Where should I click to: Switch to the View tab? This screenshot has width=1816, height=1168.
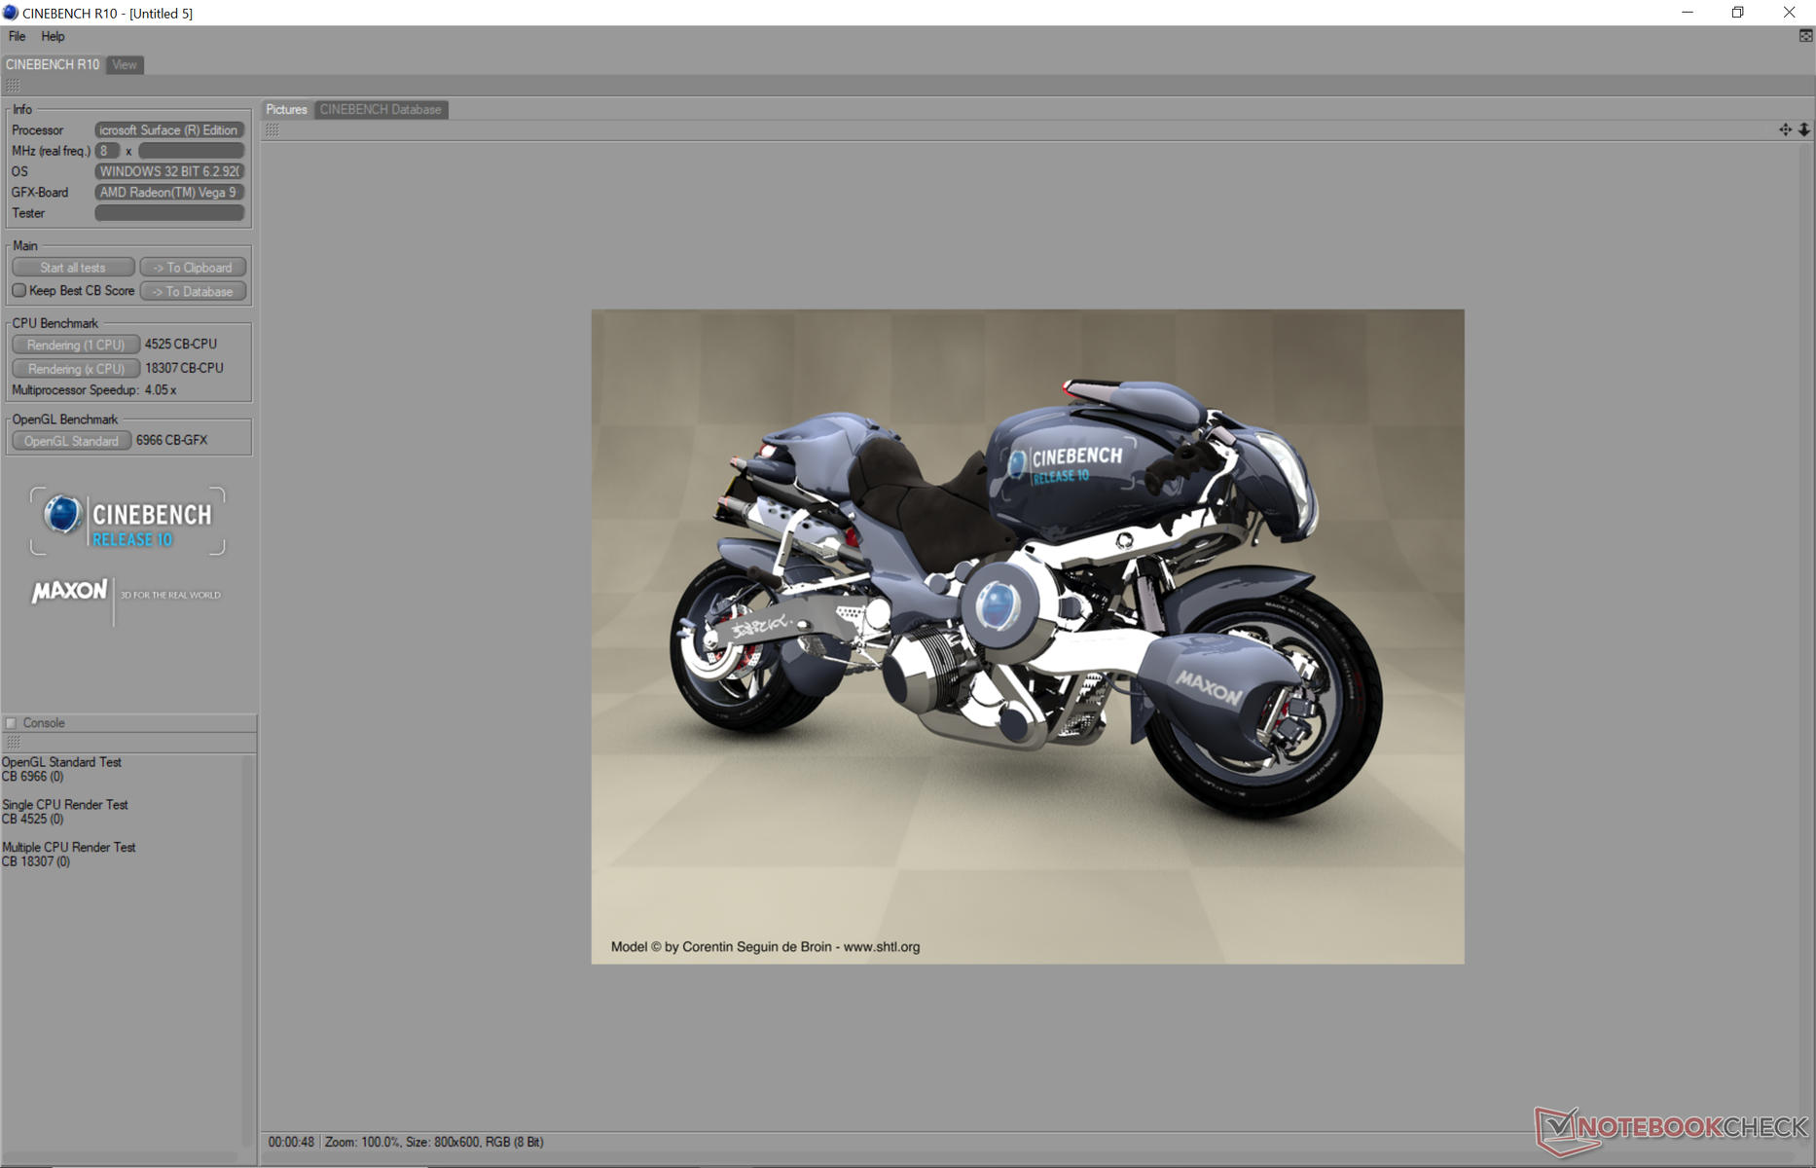pos(125,64)
